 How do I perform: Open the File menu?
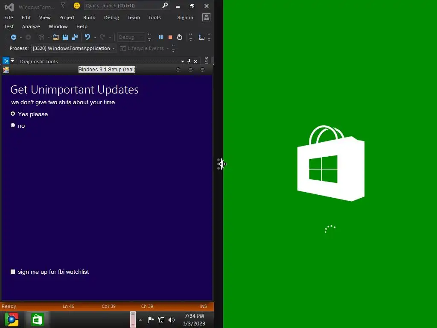[x=9, y=18]
